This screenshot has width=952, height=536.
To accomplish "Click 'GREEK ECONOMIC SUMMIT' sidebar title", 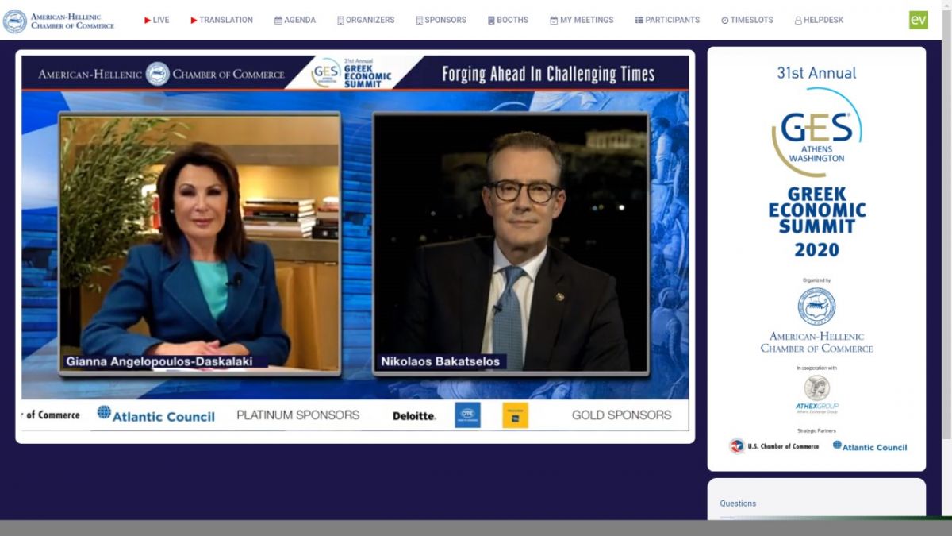I will click(x=816, y=210).
